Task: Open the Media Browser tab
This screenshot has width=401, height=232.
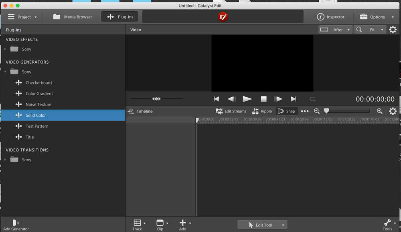Action: (x=72, y=17)
